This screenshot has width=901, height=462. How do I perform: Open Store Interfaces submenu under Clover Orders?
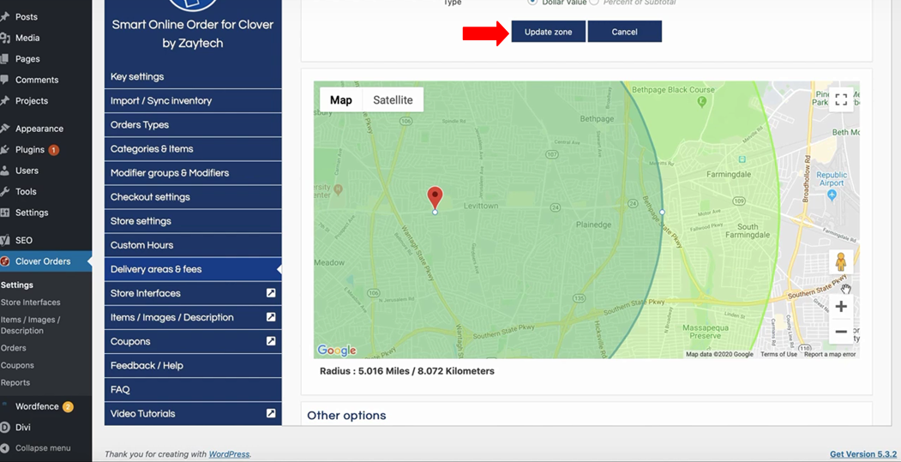(31, 303)
